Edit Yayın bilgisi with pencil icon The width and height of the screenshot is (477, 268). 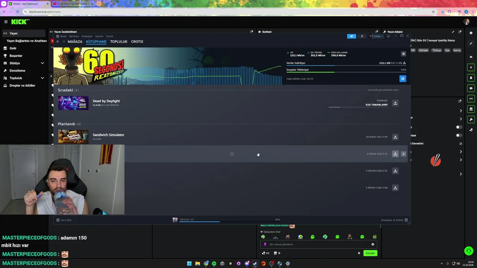[x=453, y=32]
